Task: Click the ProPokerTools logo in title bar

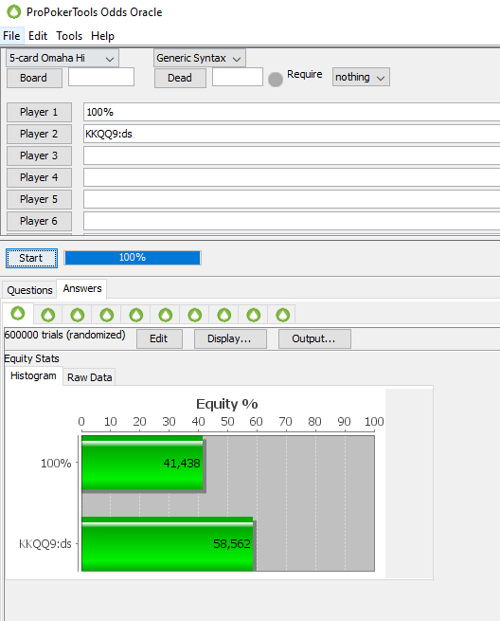Action: pyautogui.click(x=14, y=12)
